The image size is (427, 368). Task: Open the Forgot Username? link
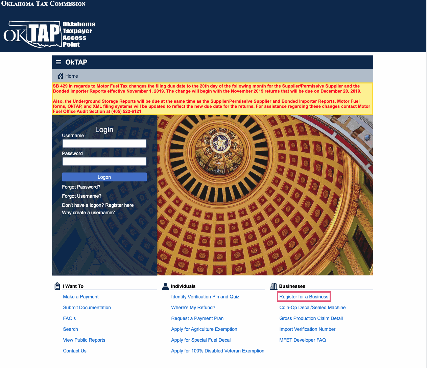pyautogui.click(x=82, y=196)
